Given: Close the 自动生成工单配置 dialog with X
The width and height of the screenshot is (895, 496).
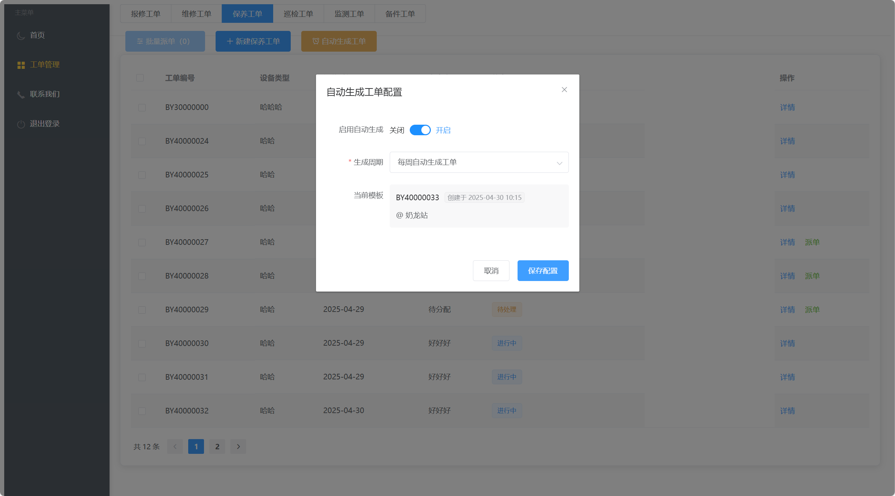Looking at the screenshot, I should pos(564,90).
